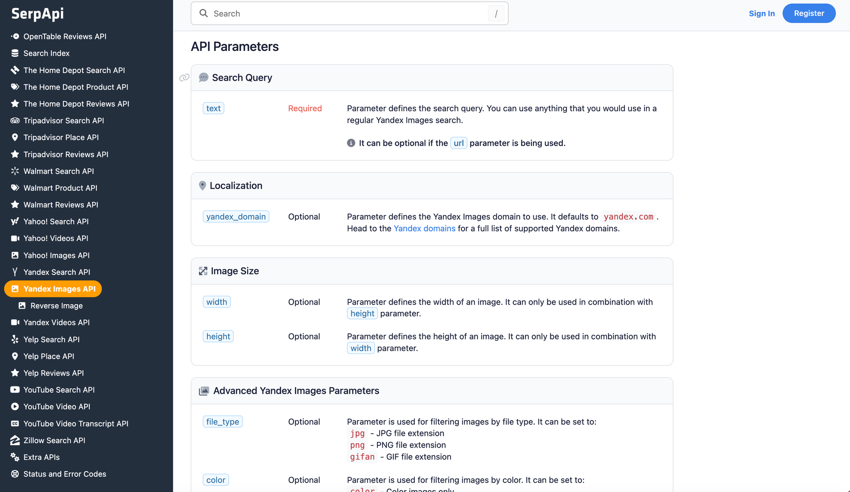Click the yandex_domain parameter tag

coord(236,217)
